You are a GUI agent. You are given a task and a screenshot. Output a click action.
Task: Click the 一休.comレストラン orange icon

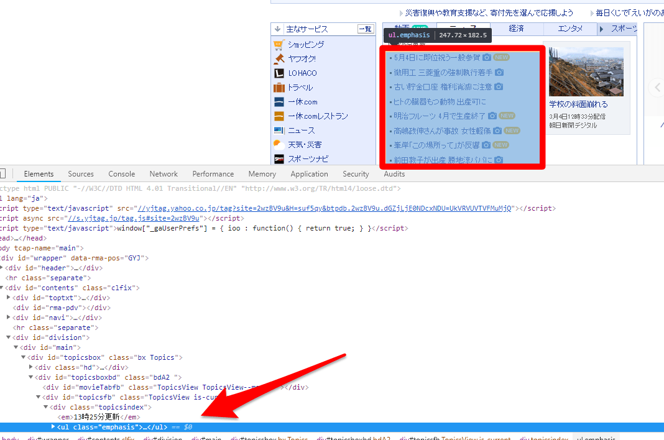(x=279, y=116)
